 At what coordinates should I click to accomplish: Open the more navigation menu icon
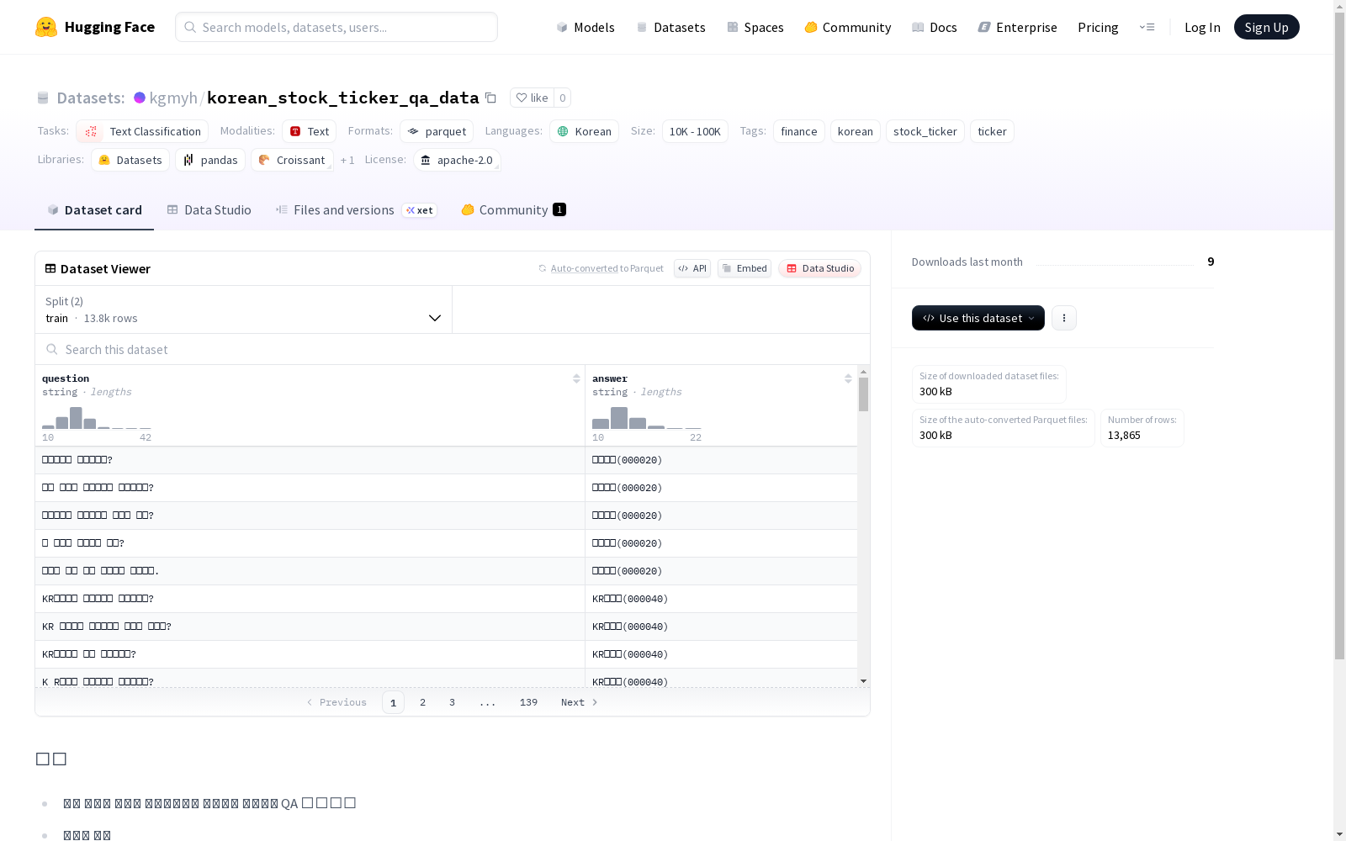1147,27
